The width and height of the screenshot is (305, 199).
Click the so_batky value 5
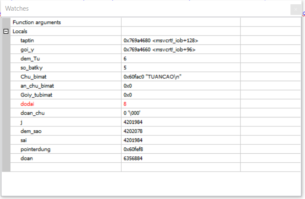(125, 68)
